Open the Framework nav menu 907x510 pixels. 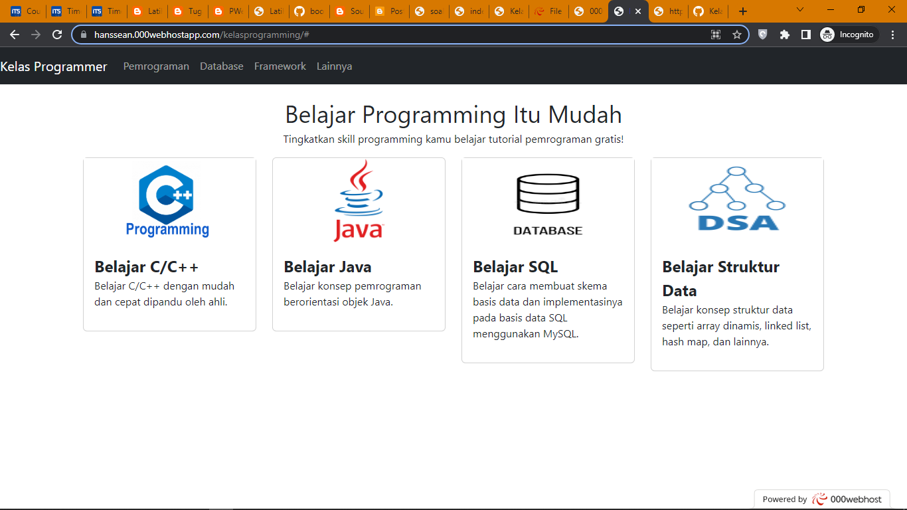tap(280, 66)
